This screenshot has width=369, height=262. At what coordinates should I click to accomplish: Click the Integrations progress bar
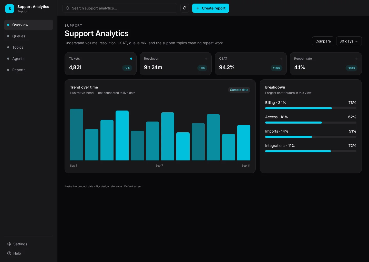pos(311,151)
